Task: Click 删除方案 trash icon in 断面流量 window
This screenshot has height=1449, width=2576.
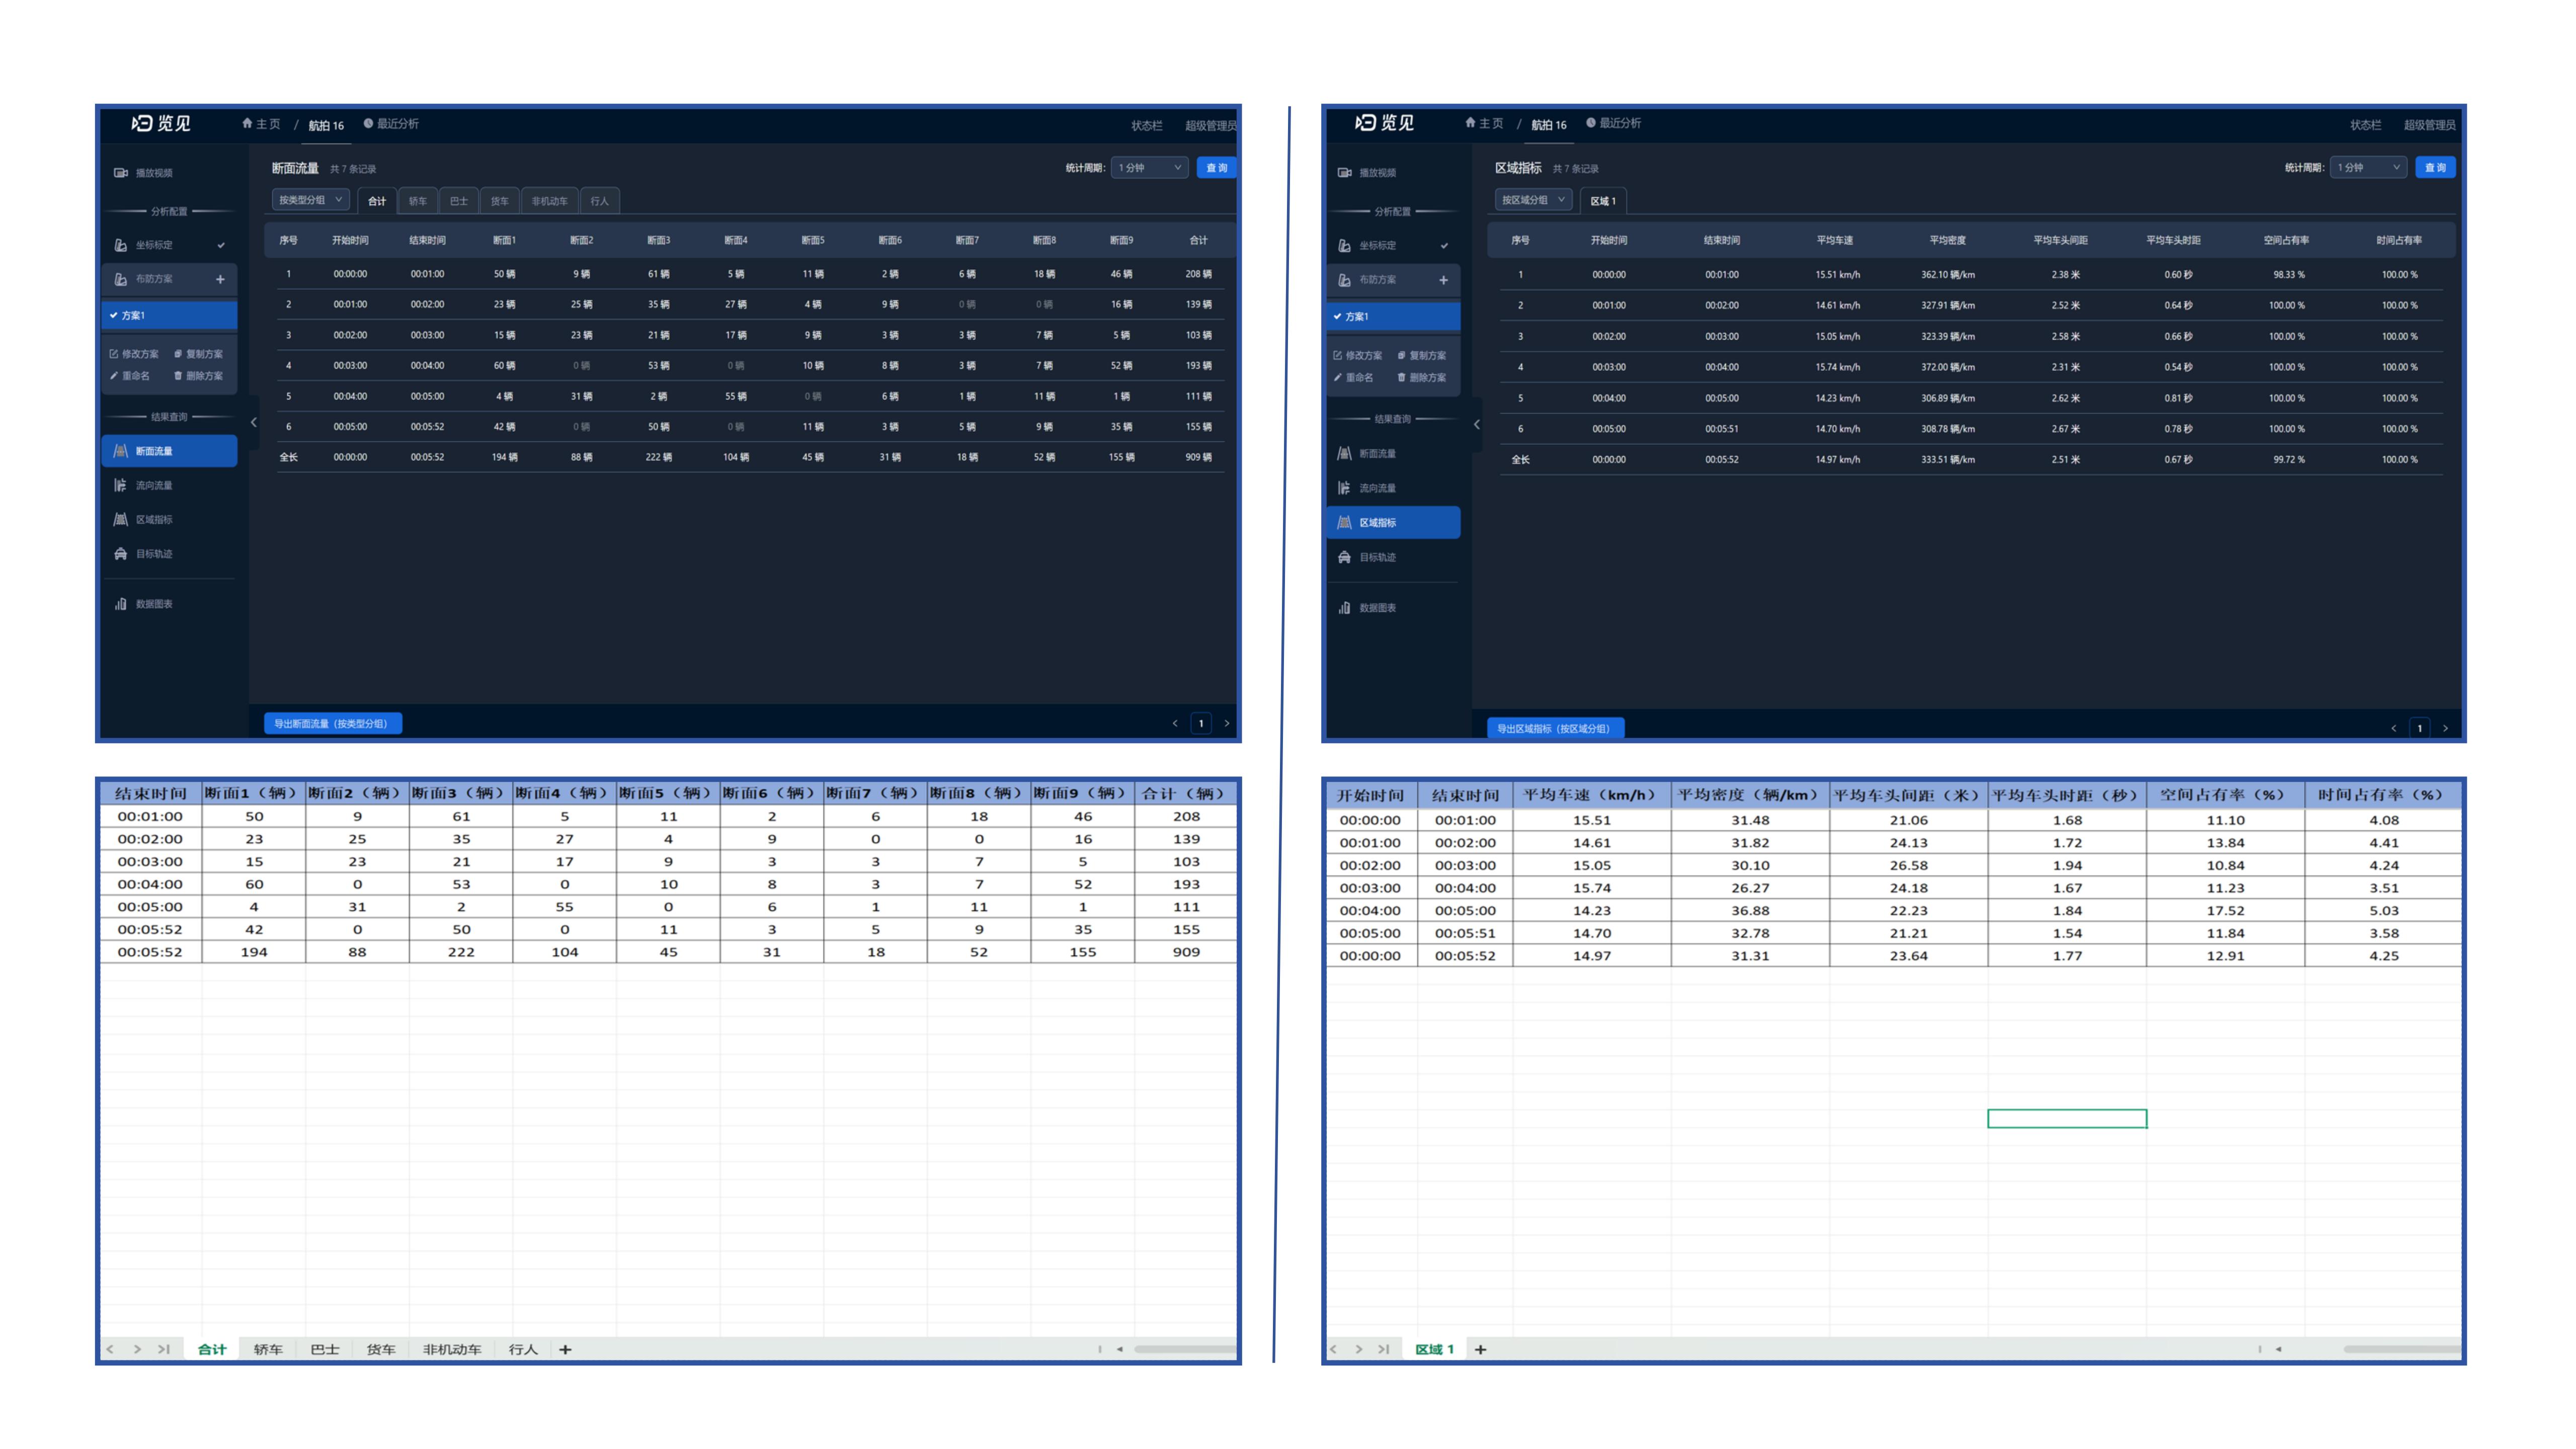Action: [x=178, y=376]
